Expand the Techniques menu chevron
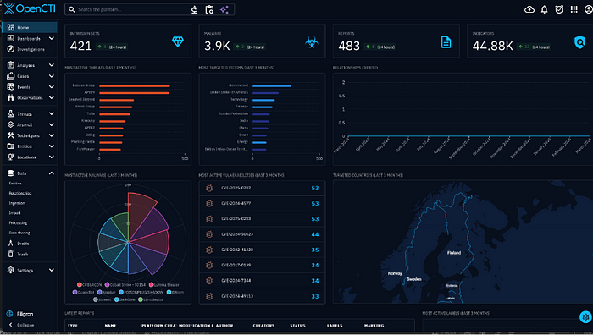 click(52, 135)
